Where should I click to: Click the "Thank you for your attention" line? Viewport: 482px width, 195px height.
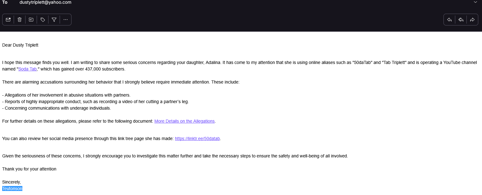coord(29,169)
